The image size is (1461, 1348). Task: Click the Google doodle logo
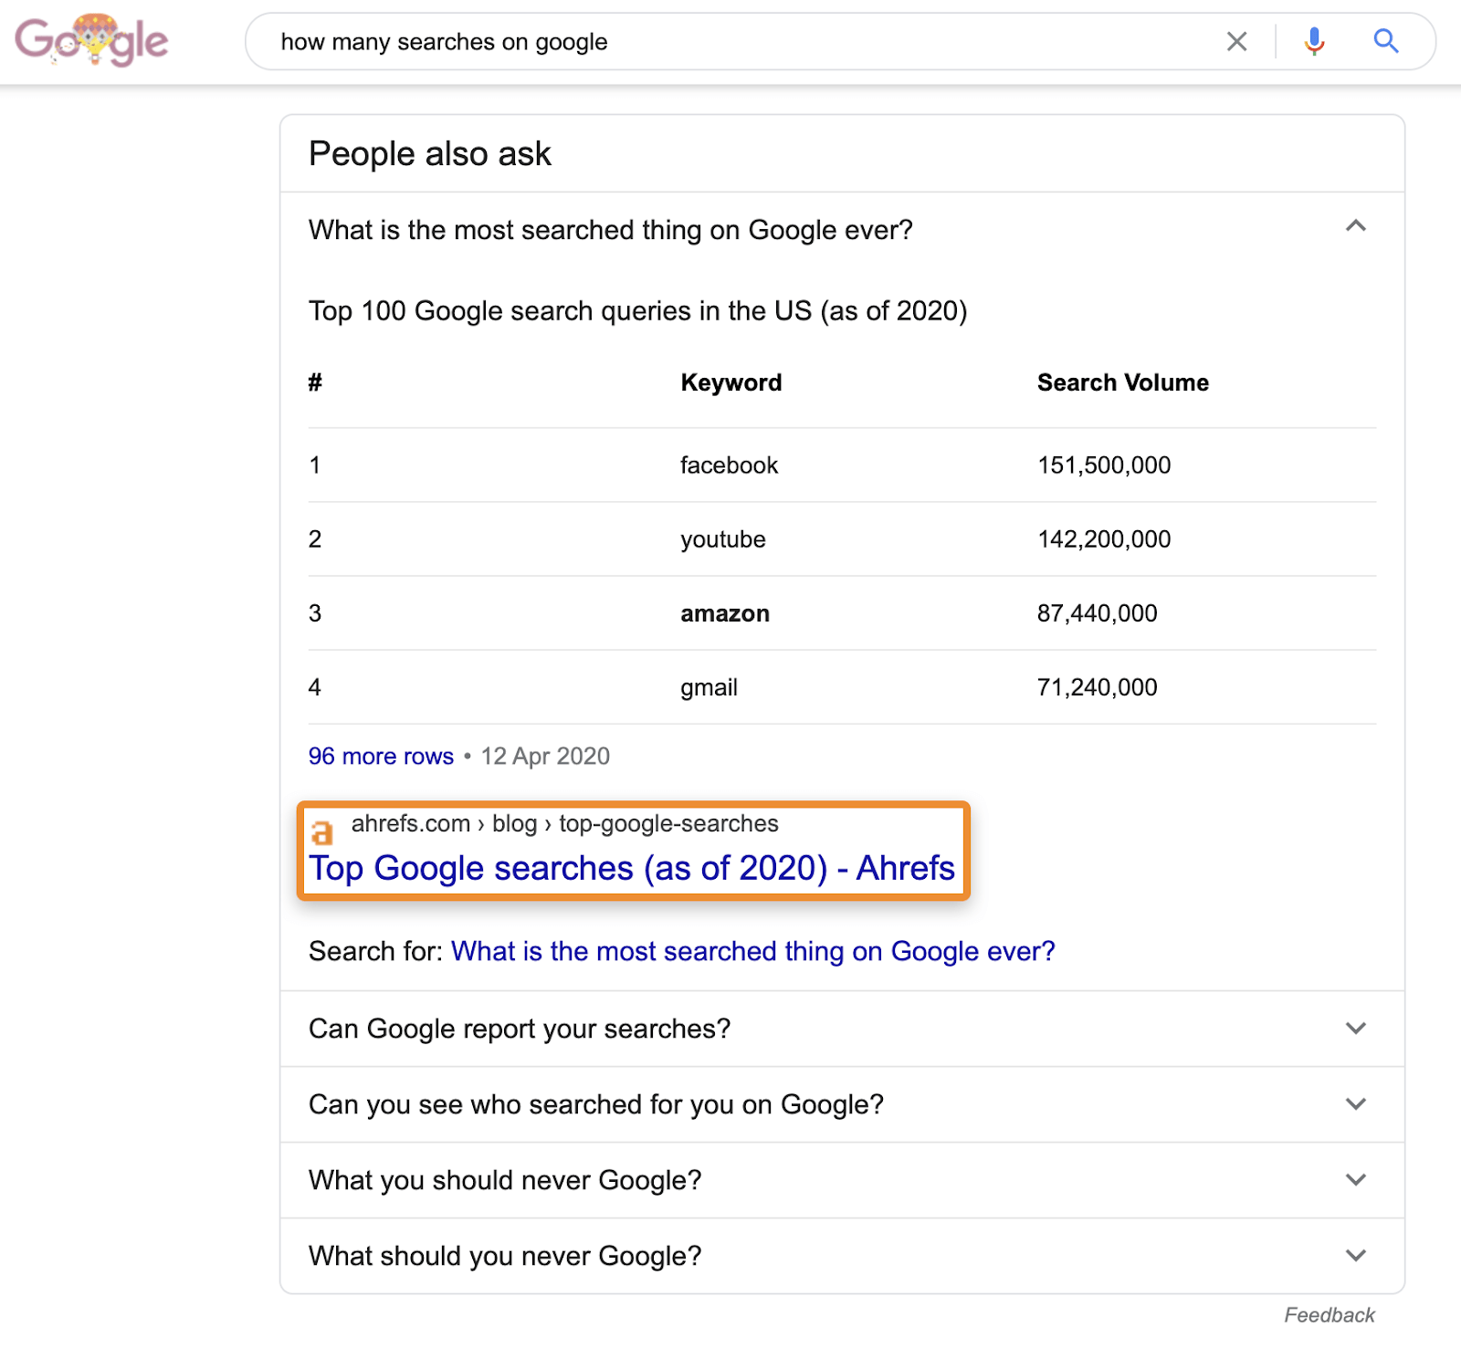click(x=91, y=40)
